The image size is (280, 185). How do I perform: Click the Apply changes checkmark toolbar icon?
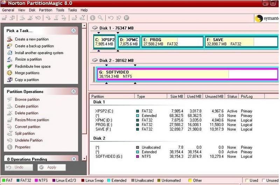[x=126, y=18]
